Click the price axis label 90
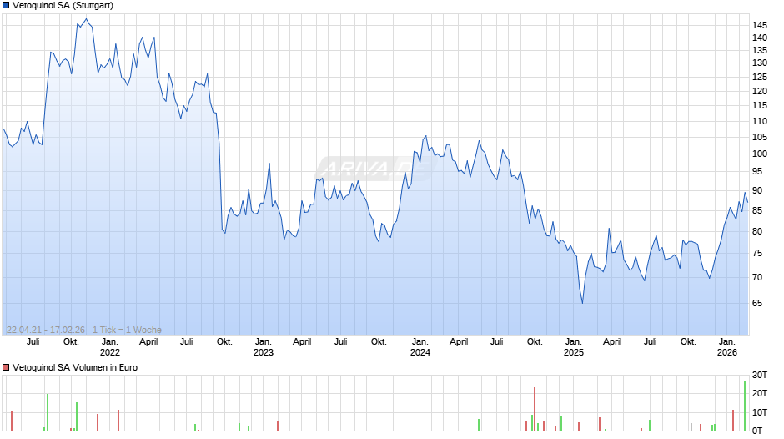Image resolution: width=784 pixels, height=439 pixels. tap(757, 191)
